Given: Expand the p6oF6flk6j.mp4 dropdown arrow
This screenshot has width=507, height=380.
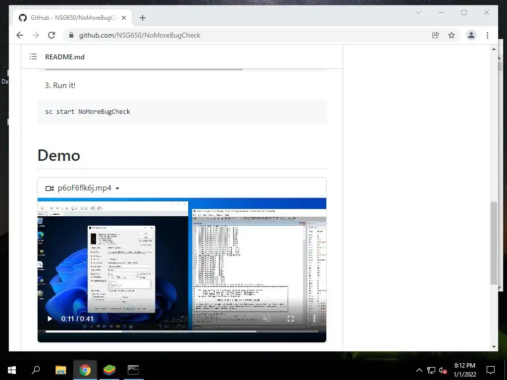Looking at the screenshot, I should [117, 189].
